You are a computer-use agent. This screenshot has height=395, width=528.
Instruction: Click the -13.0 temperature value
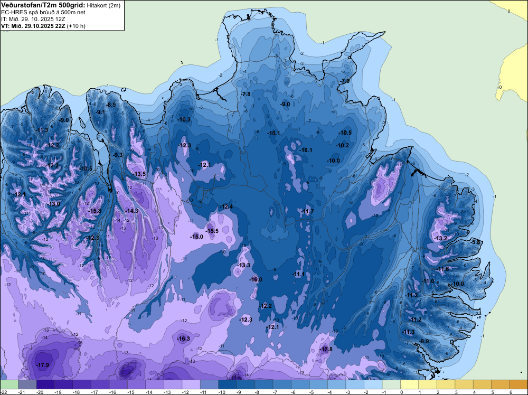tap(54, 204)
